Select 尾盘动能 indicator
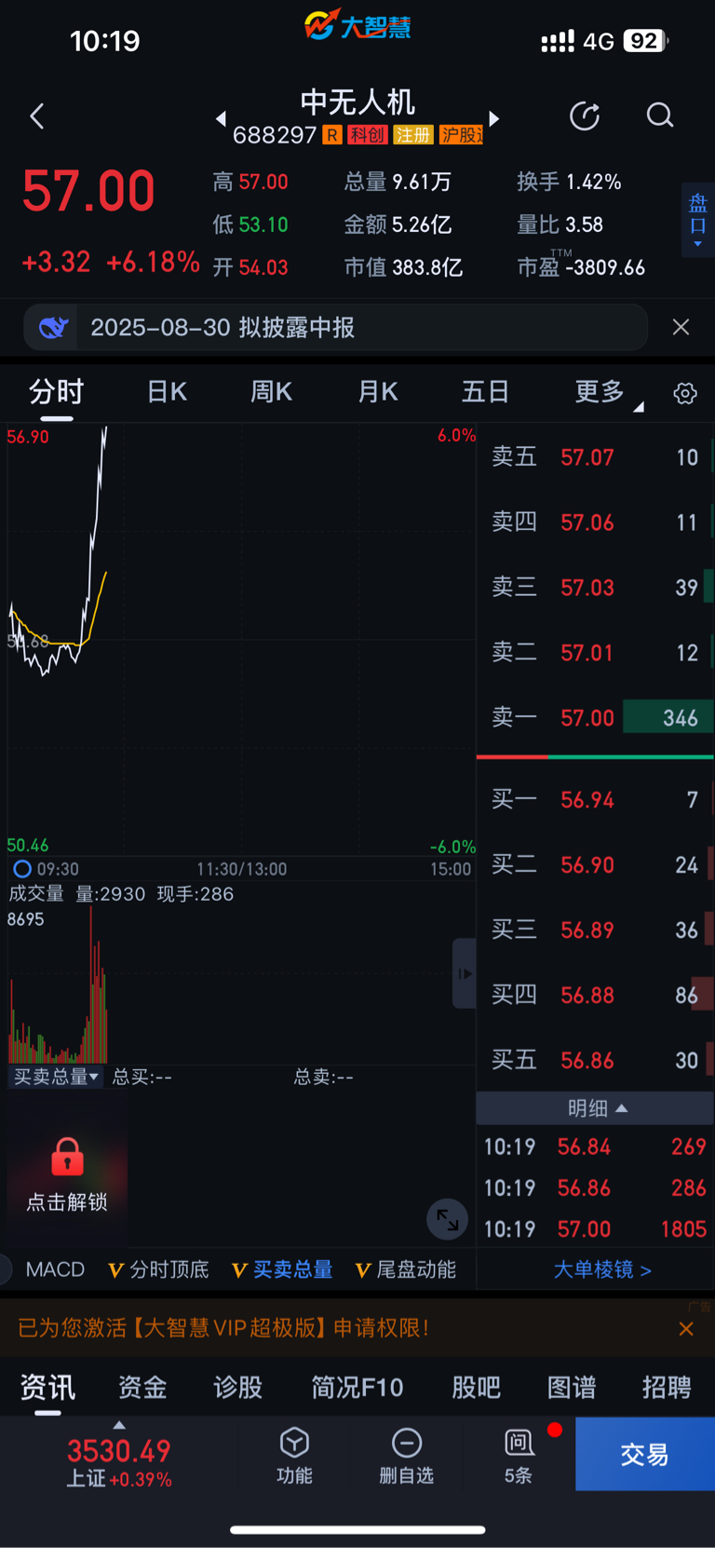715x1548 pixels. pos(406,1270)
